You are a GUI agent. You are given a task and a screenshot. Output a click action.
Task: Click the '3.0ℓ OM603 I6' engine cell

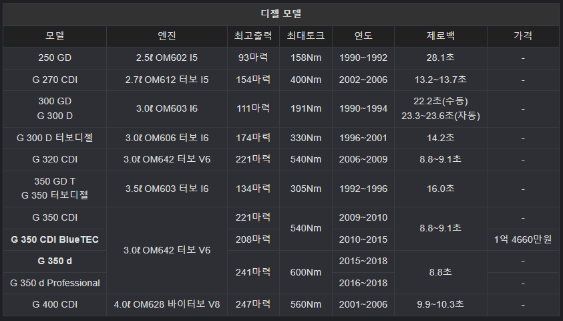click(x=167, y=108)
